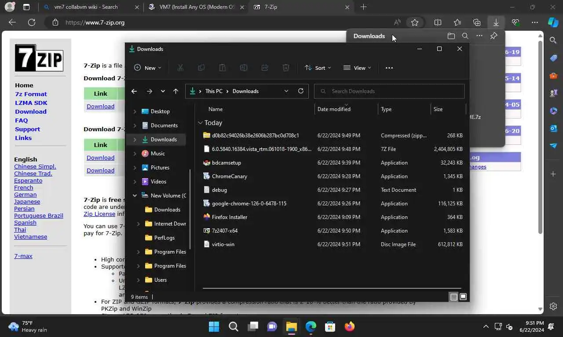This screenshot has width=563, height=337.
Task: Select PerfLogs folder in navigation tree
Action: click(164, 238)
